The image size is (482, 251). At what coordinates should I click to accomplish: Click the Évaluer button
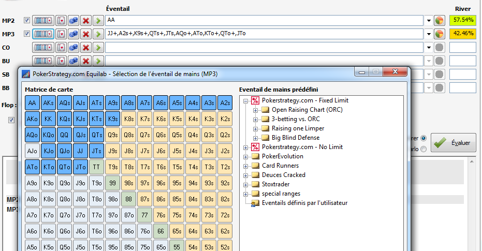click(x=454, y=142)
